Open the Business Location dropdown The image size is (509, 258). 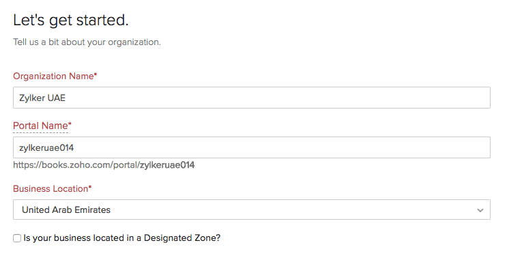pos(252,210)
